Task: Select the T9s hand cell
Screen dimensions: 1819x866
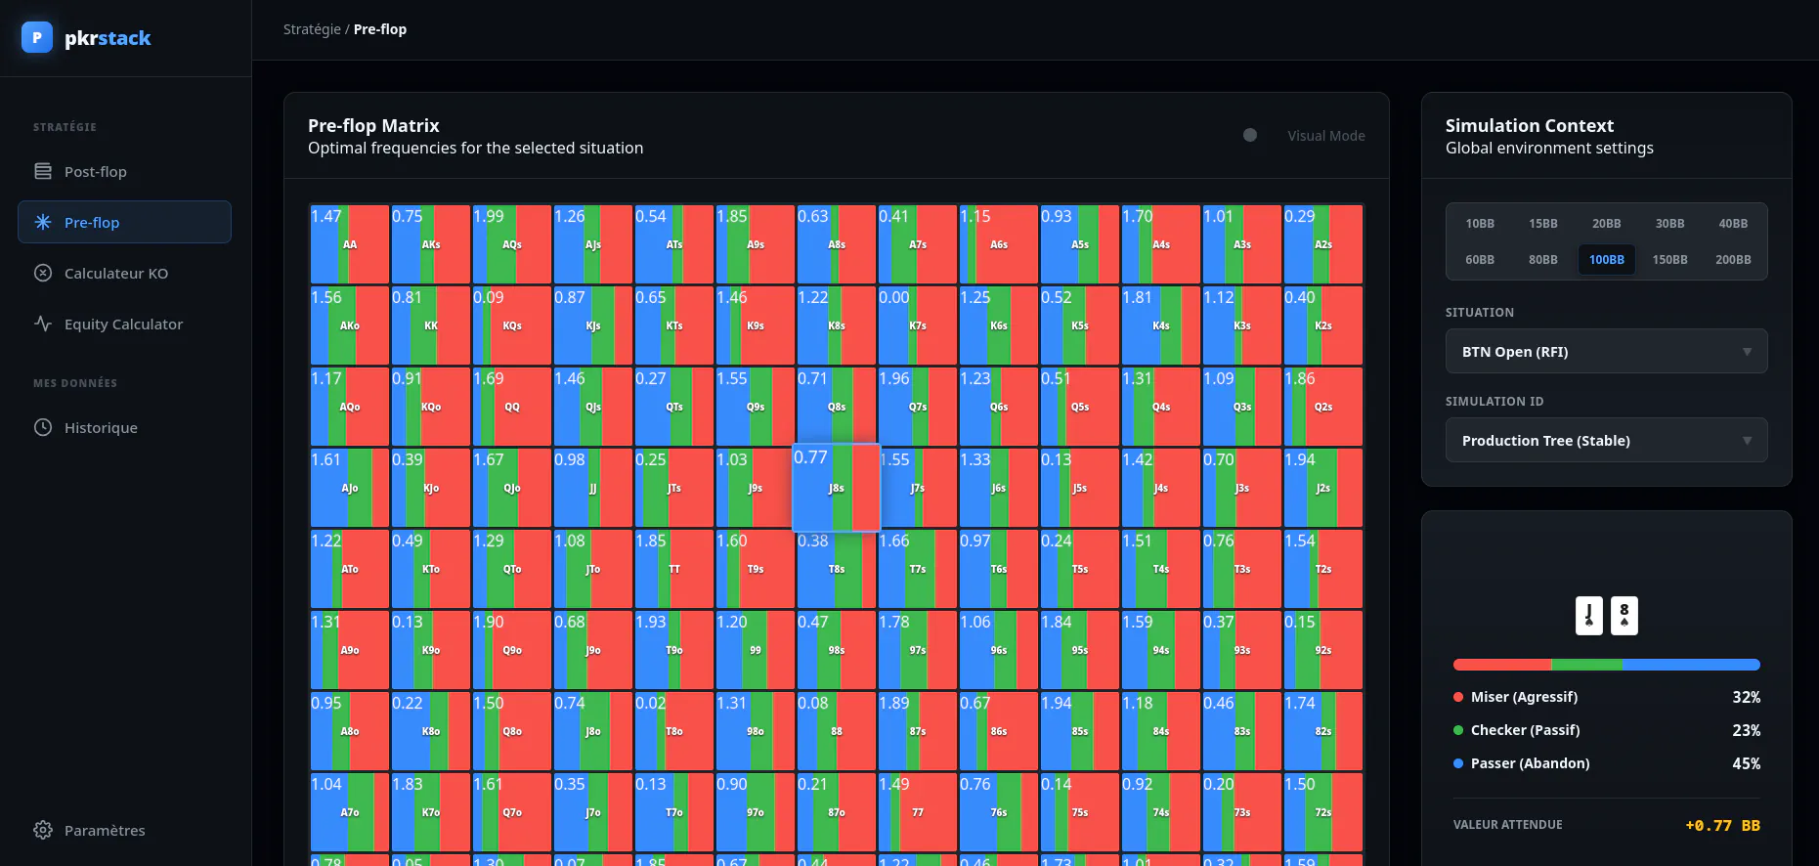Action: click(756, 569)
